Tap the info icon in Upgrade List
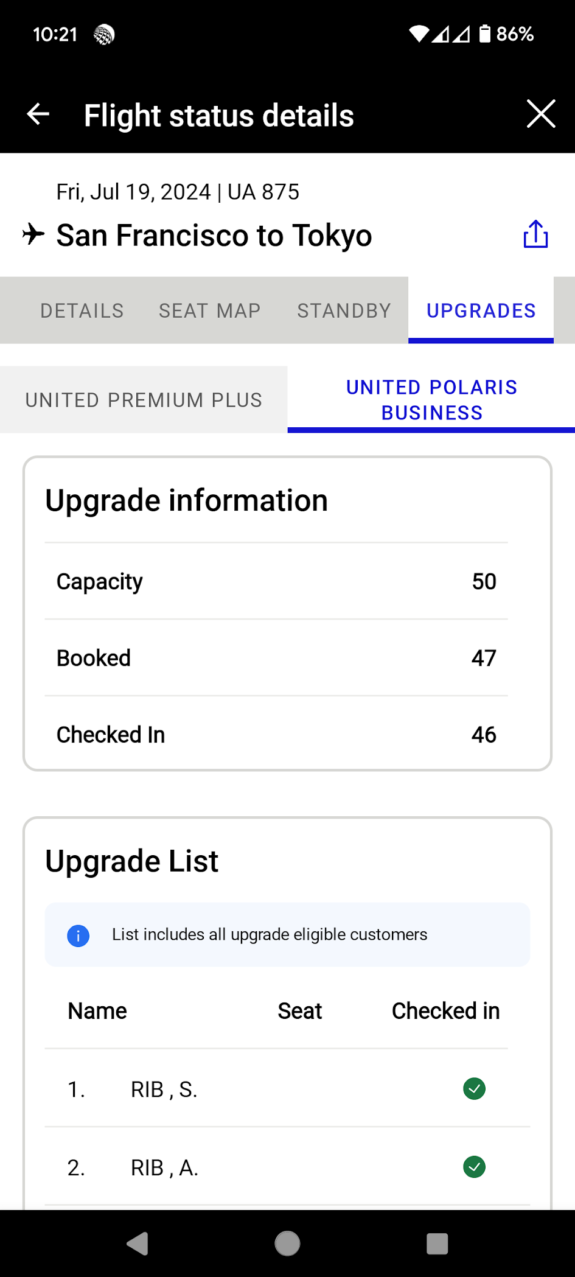 78,936
